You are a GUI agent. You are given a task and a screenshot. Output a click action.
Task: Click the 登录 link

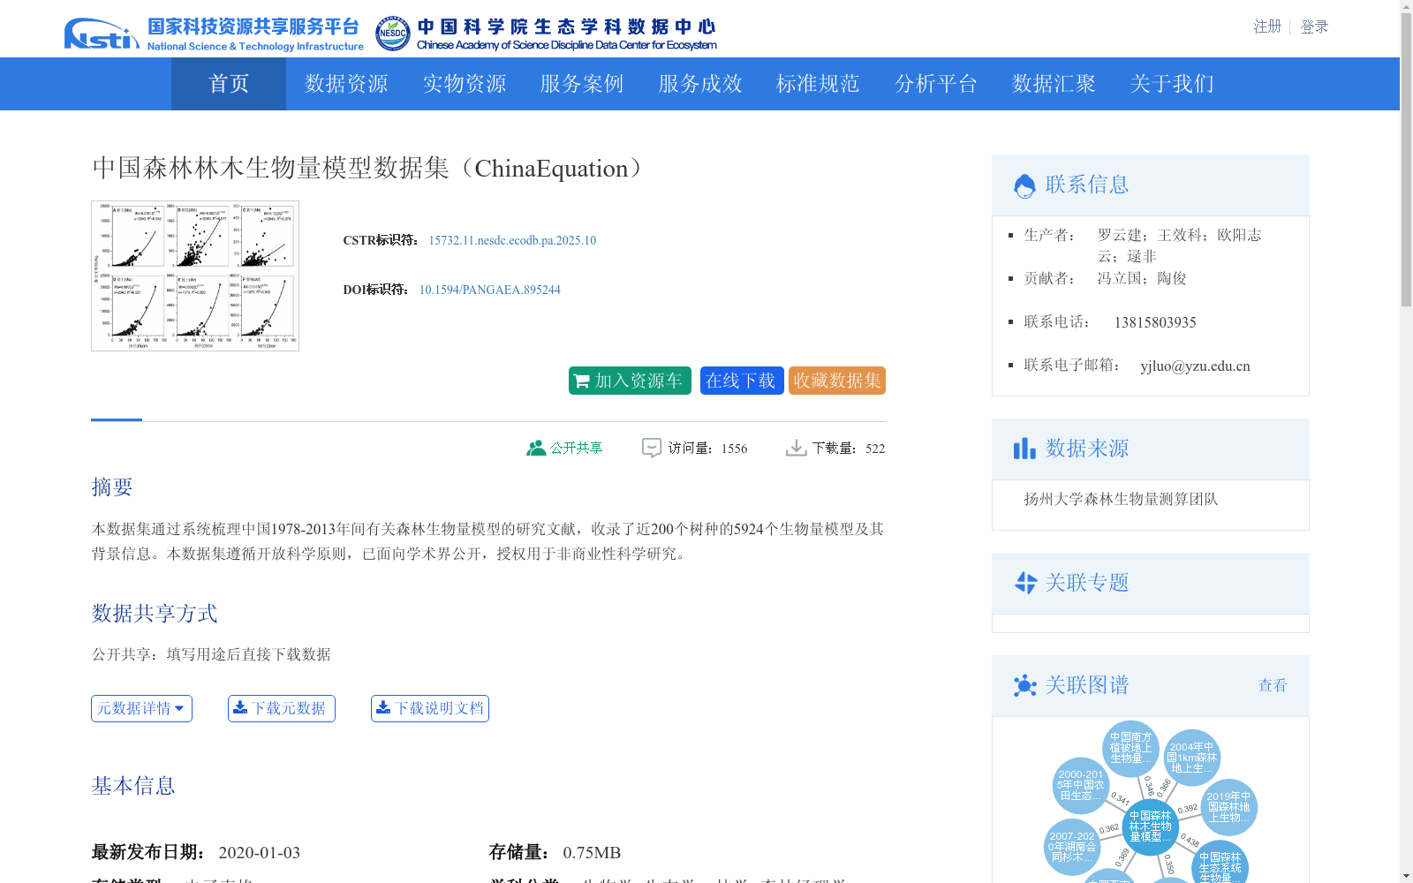coord(1314,26)
